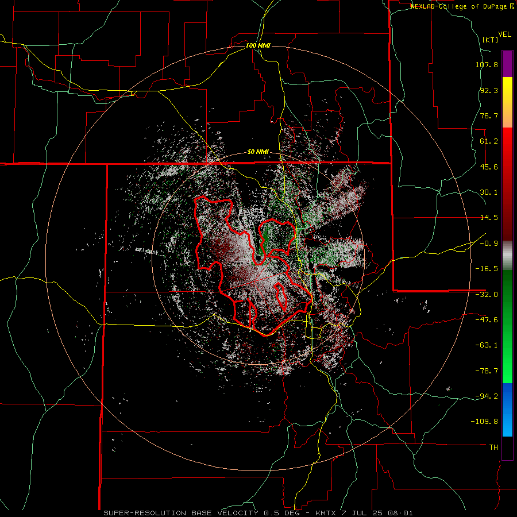The width and height of the screenshot is (517, 517).
Task: Select the -94.2 legend value
Action: [487, 396]
